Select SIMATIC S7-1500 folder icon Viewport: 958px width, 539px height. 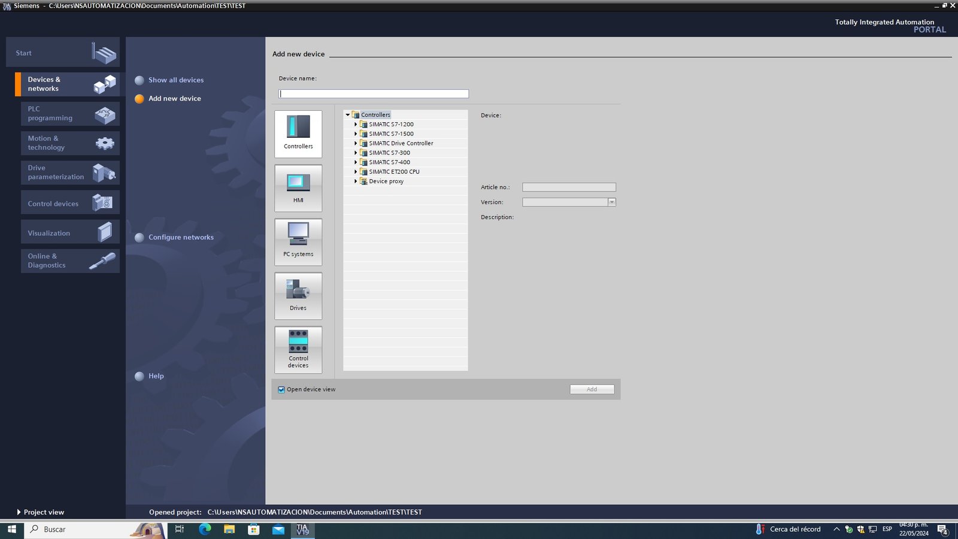[x=363, y=134]
